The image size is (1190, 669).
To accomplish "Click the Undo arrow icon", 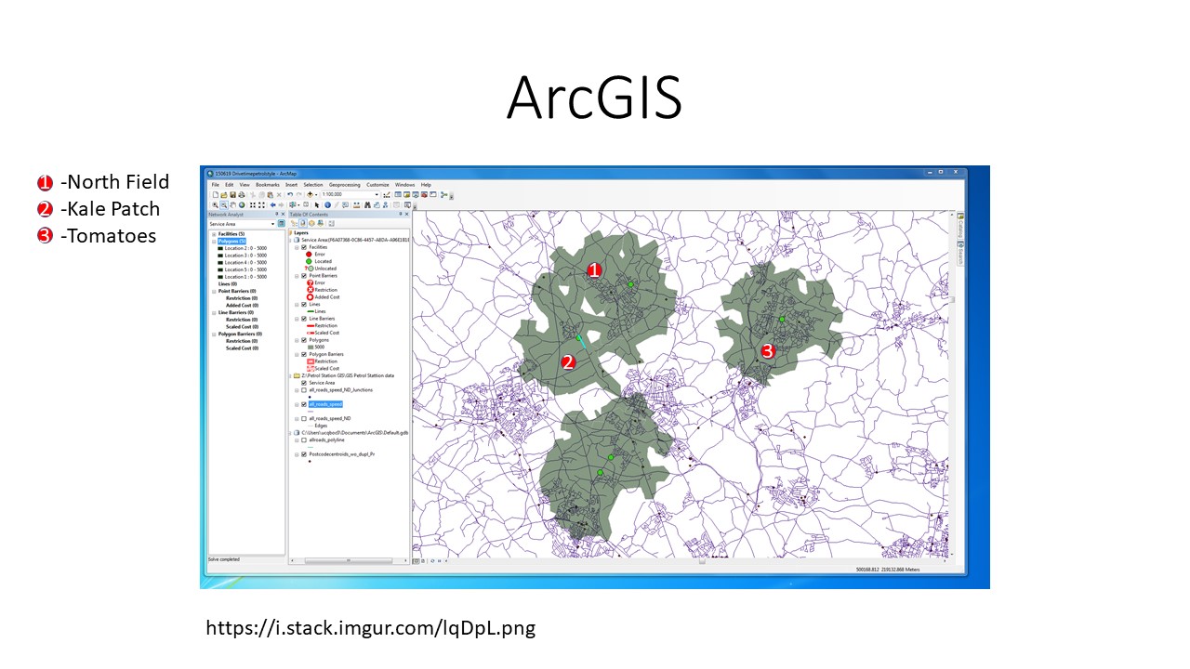I will point(290,194).
